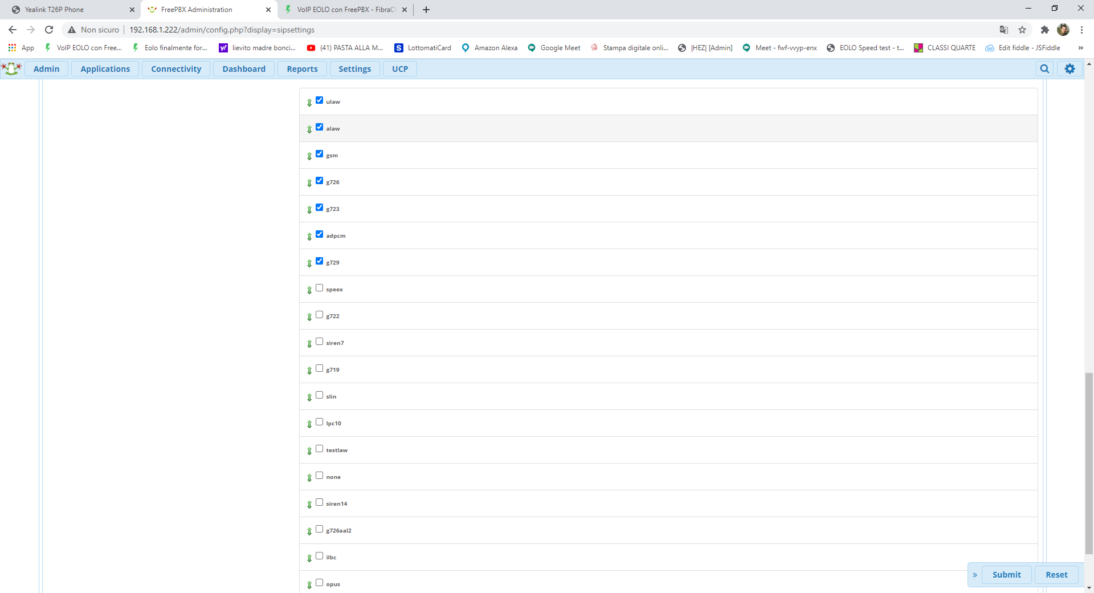Enable the g722 codec checkbox
Image resolution: width=1094 pixels, height=593 pixels.
point(320,315)
